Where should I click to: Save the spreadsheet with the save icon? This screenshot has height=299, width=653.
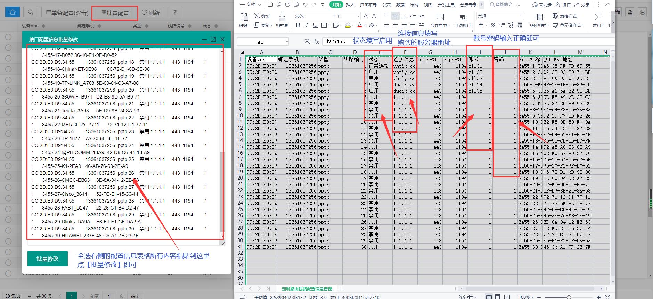pyautogui.click(x=270, y=5)
